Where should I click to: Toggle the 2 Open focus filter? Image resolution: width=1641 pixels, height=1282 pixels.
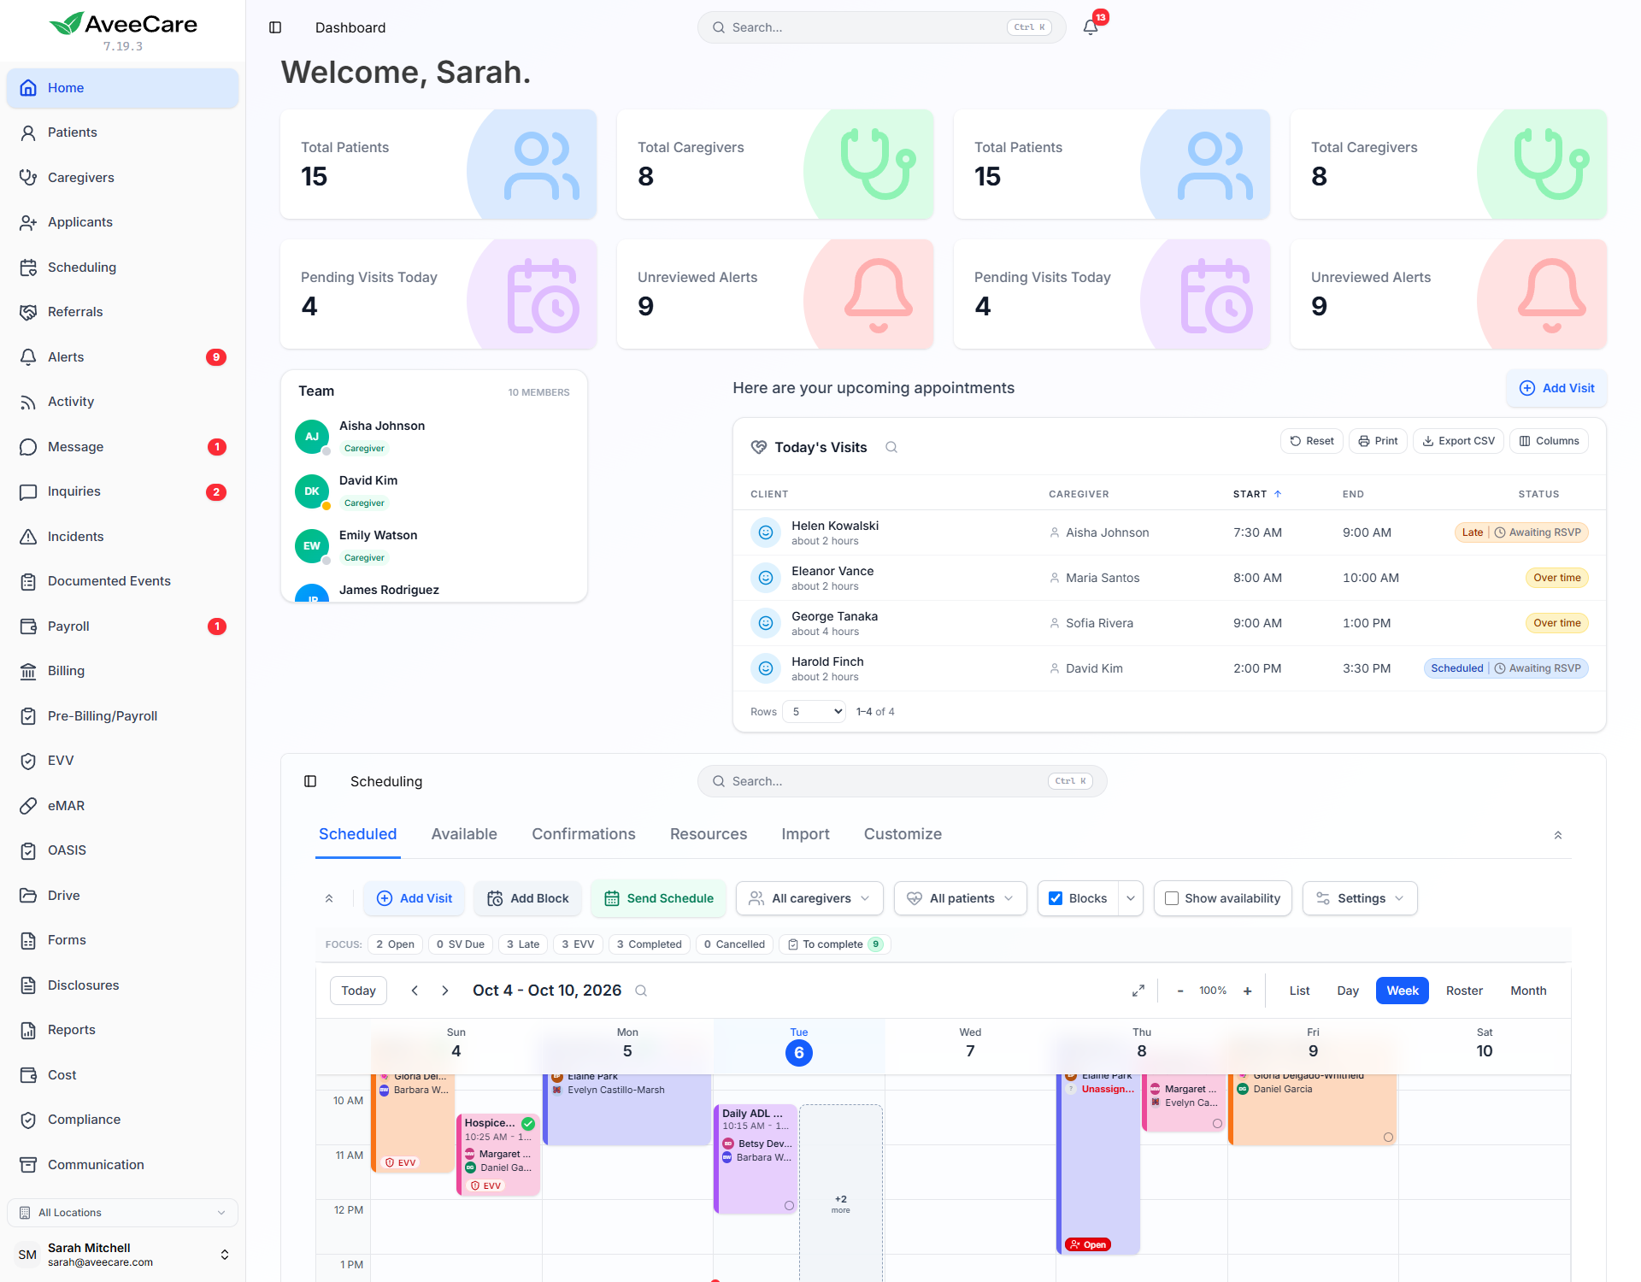[x=395, y=944]
